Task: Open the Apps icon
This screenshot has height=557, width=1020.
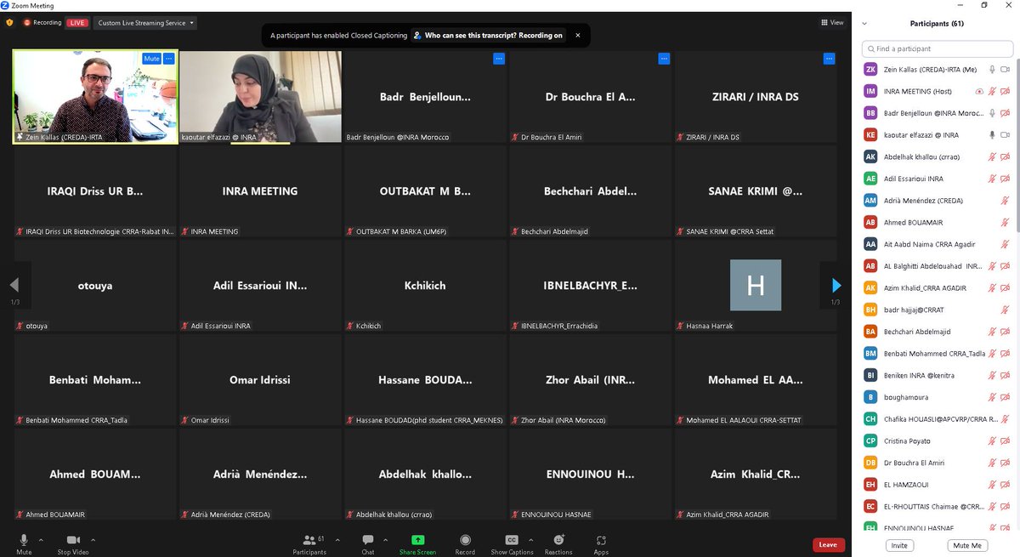Action: [x=601, y=540]
